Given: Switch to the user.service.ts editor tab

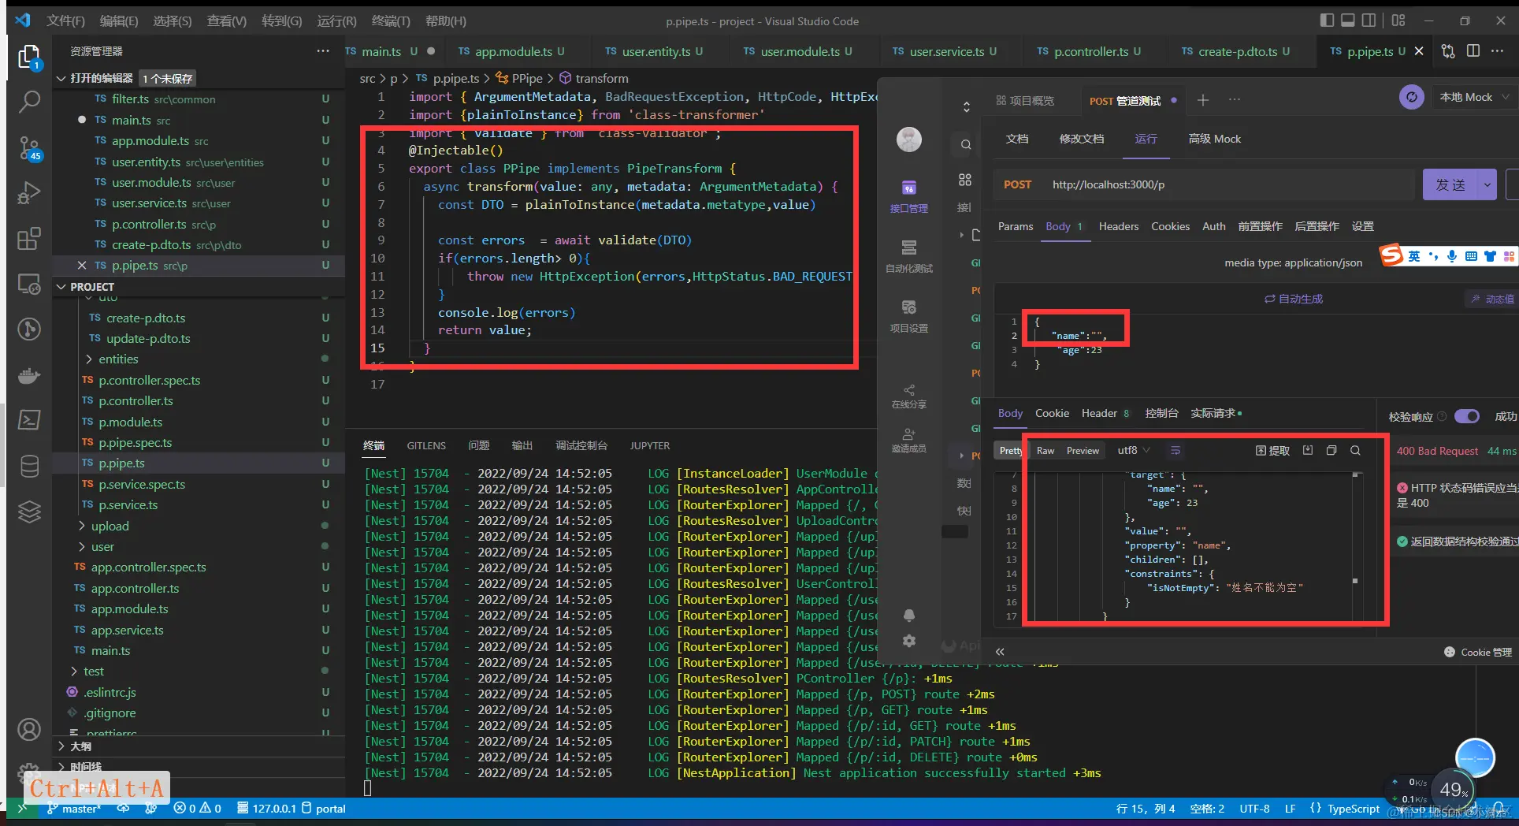Looking at the screenshot, I should tap(946, 52).
